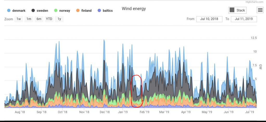Click the 7.5 y-axis value
The height and width of the screenshot is (122, 266).
click(x=254, y=65)
